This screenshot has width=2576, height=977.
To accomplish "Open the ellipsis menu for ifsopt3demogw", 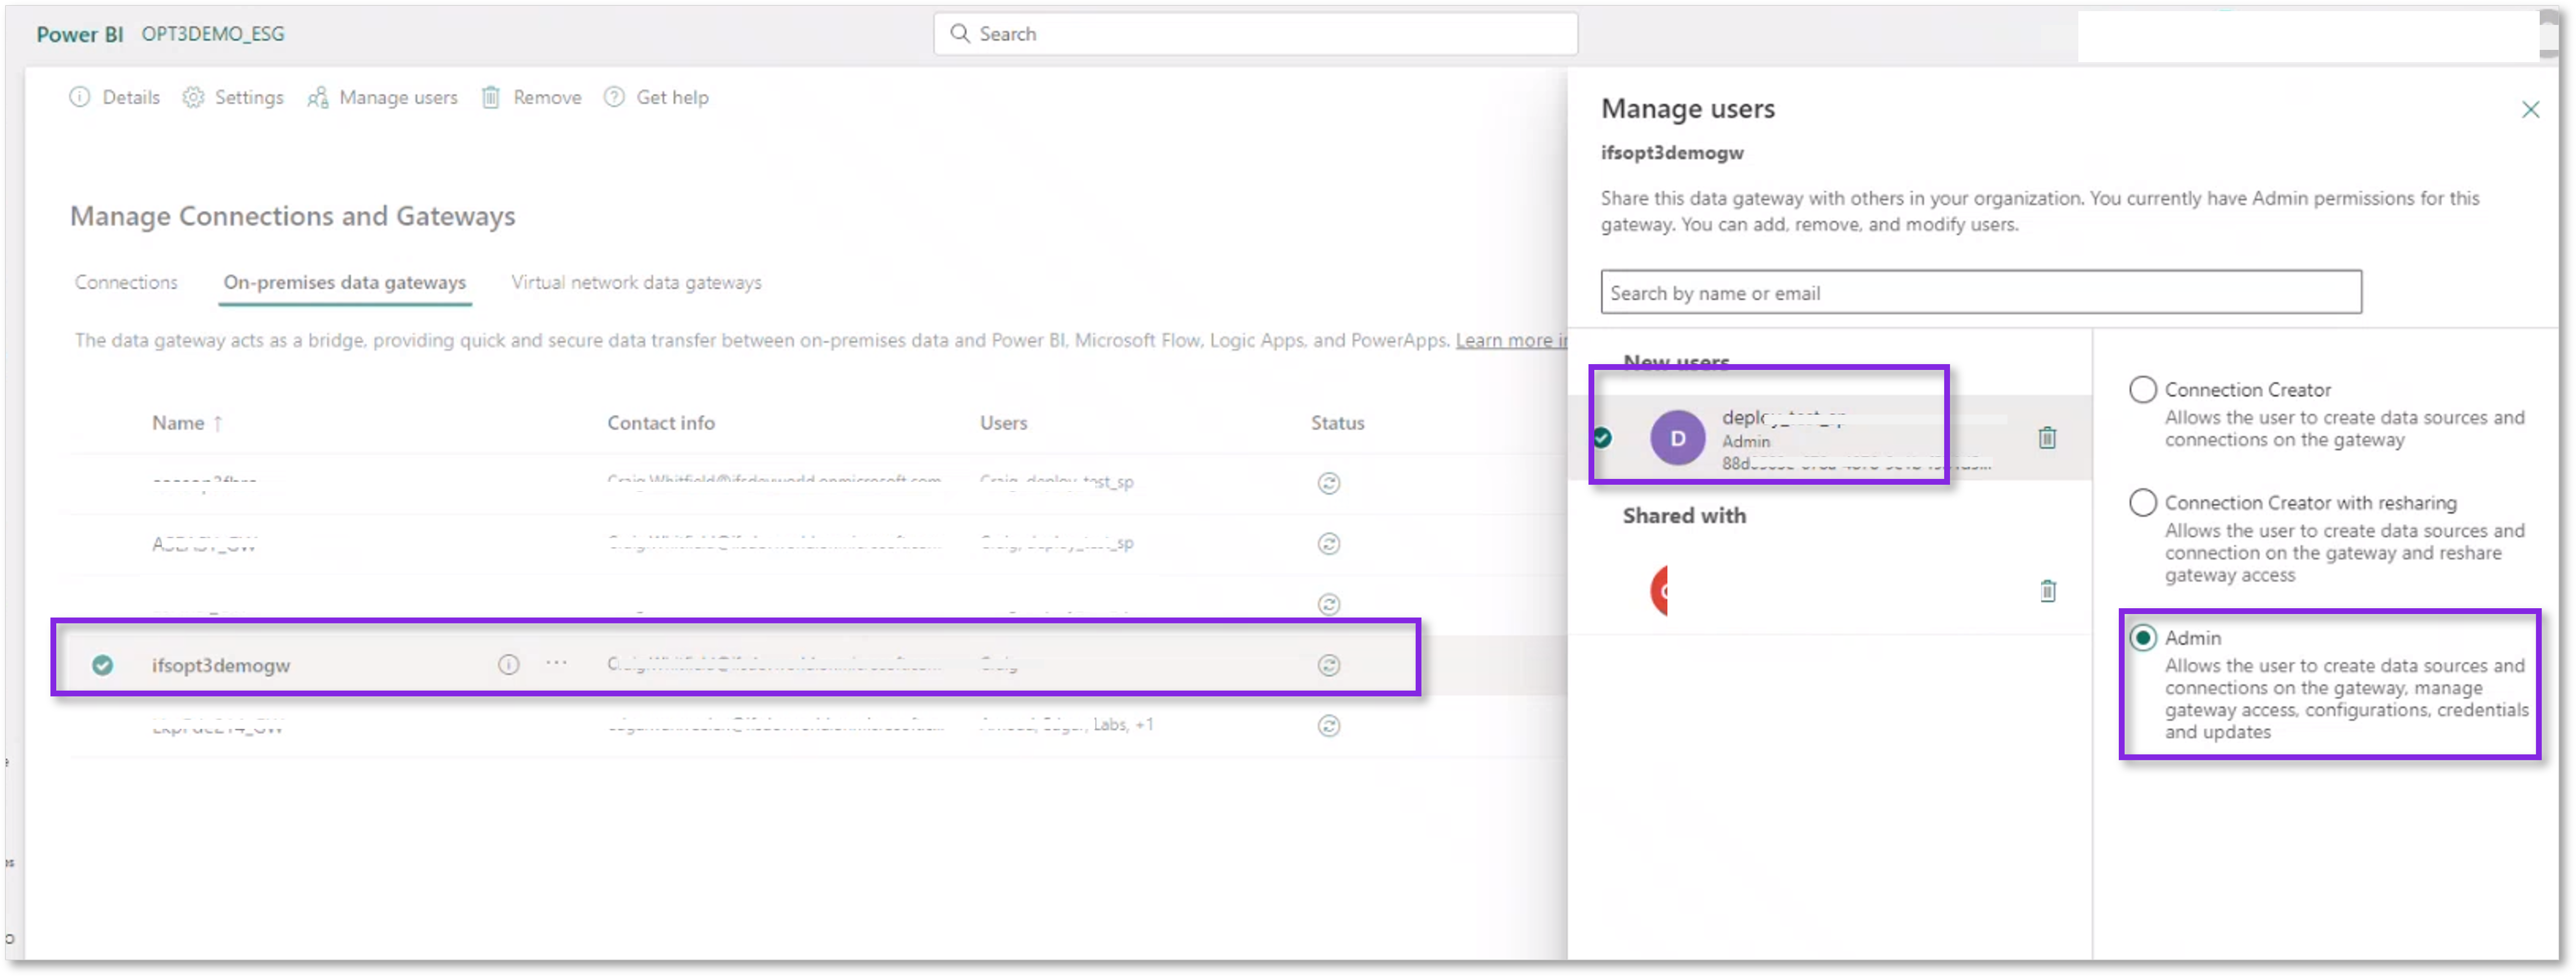I will point(557,663).
